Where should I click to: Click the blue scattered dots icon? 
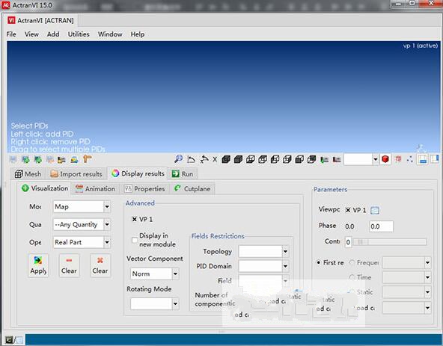409,159
